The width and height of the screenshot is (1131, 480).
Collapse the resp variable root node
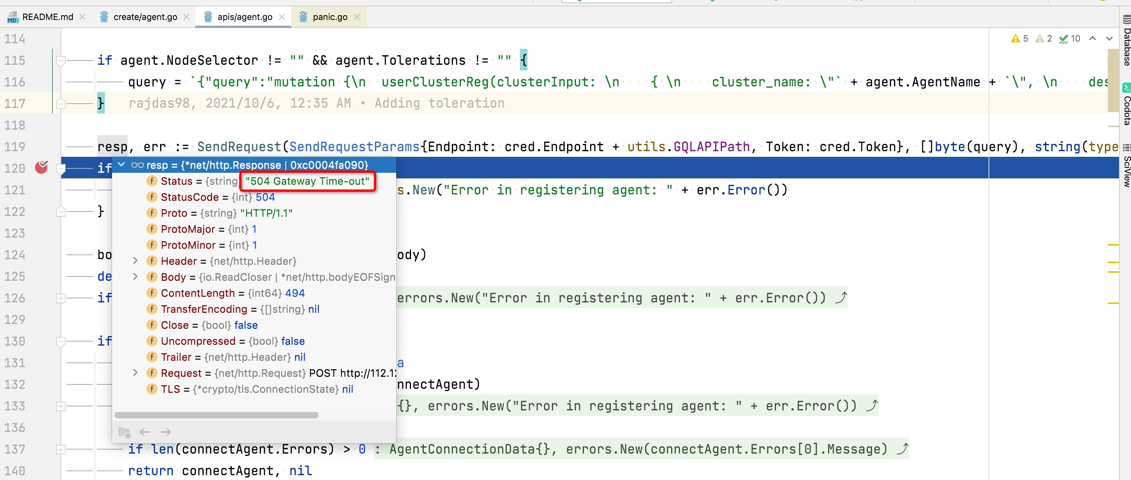tap(122, 165)
